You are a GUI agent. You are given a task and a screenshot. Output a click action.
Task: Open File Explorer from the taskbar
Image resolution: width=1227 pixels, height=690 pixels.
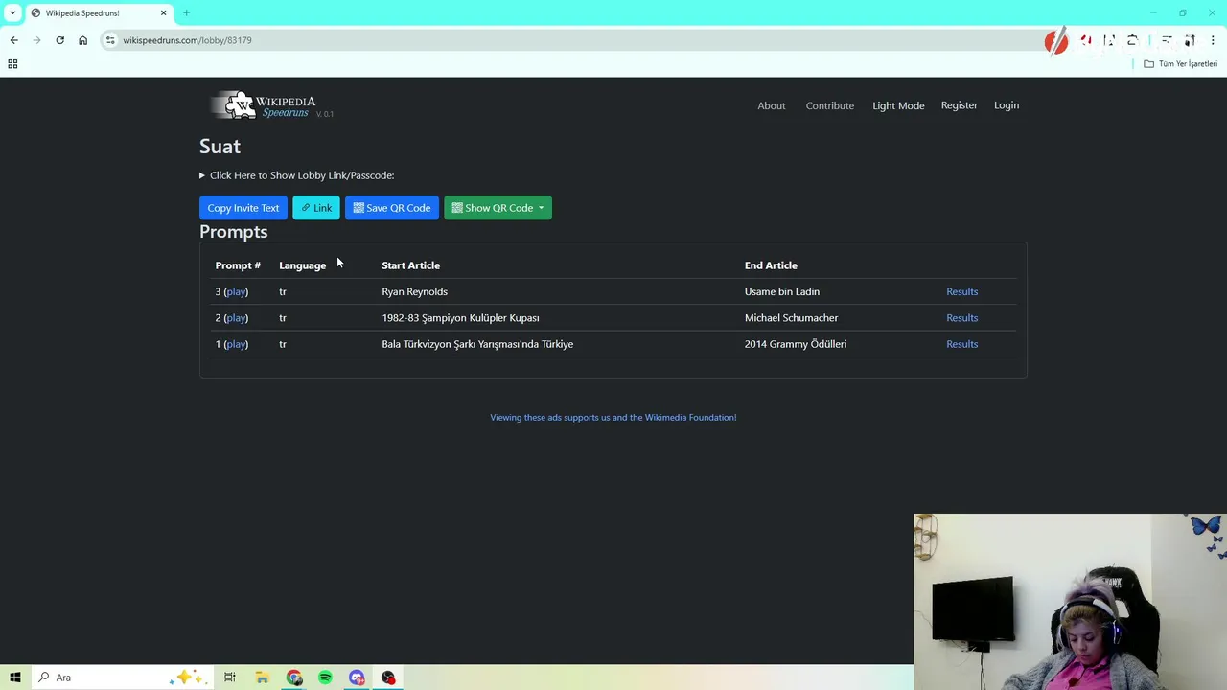(x=262, y=678)
